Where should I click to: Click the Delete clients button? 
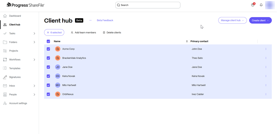click(112, 33)
